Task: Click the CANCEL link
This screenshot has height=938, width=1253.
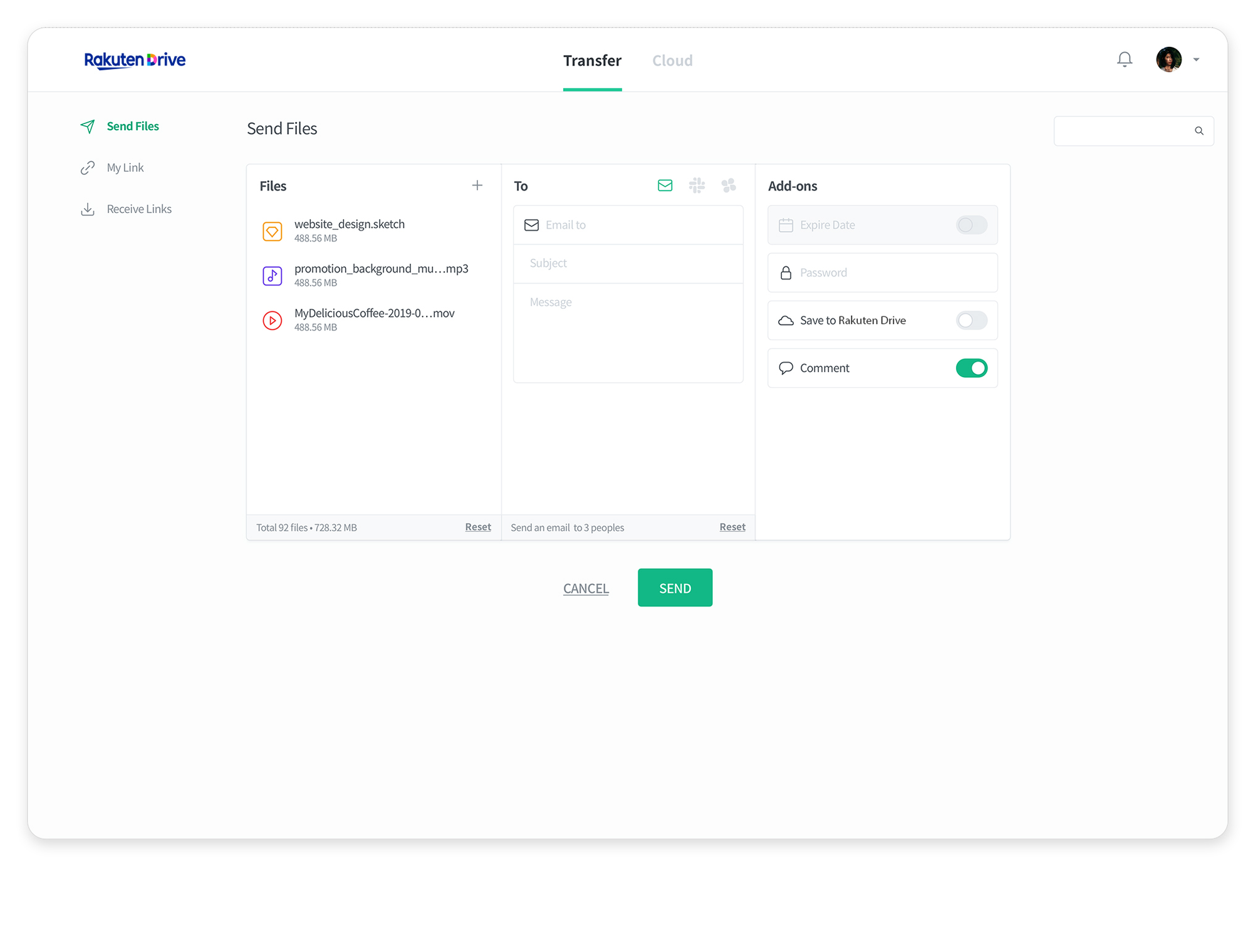Action: tap(584, 588)
